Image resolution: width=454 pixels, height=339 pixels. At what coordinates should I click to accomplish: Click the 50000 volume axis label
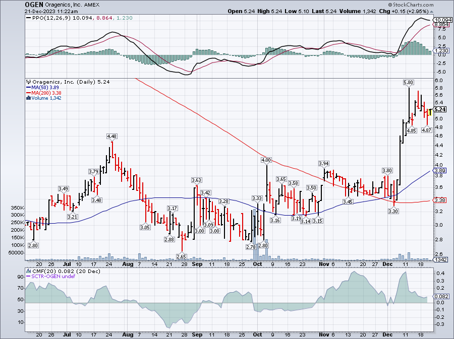point(16,252)
